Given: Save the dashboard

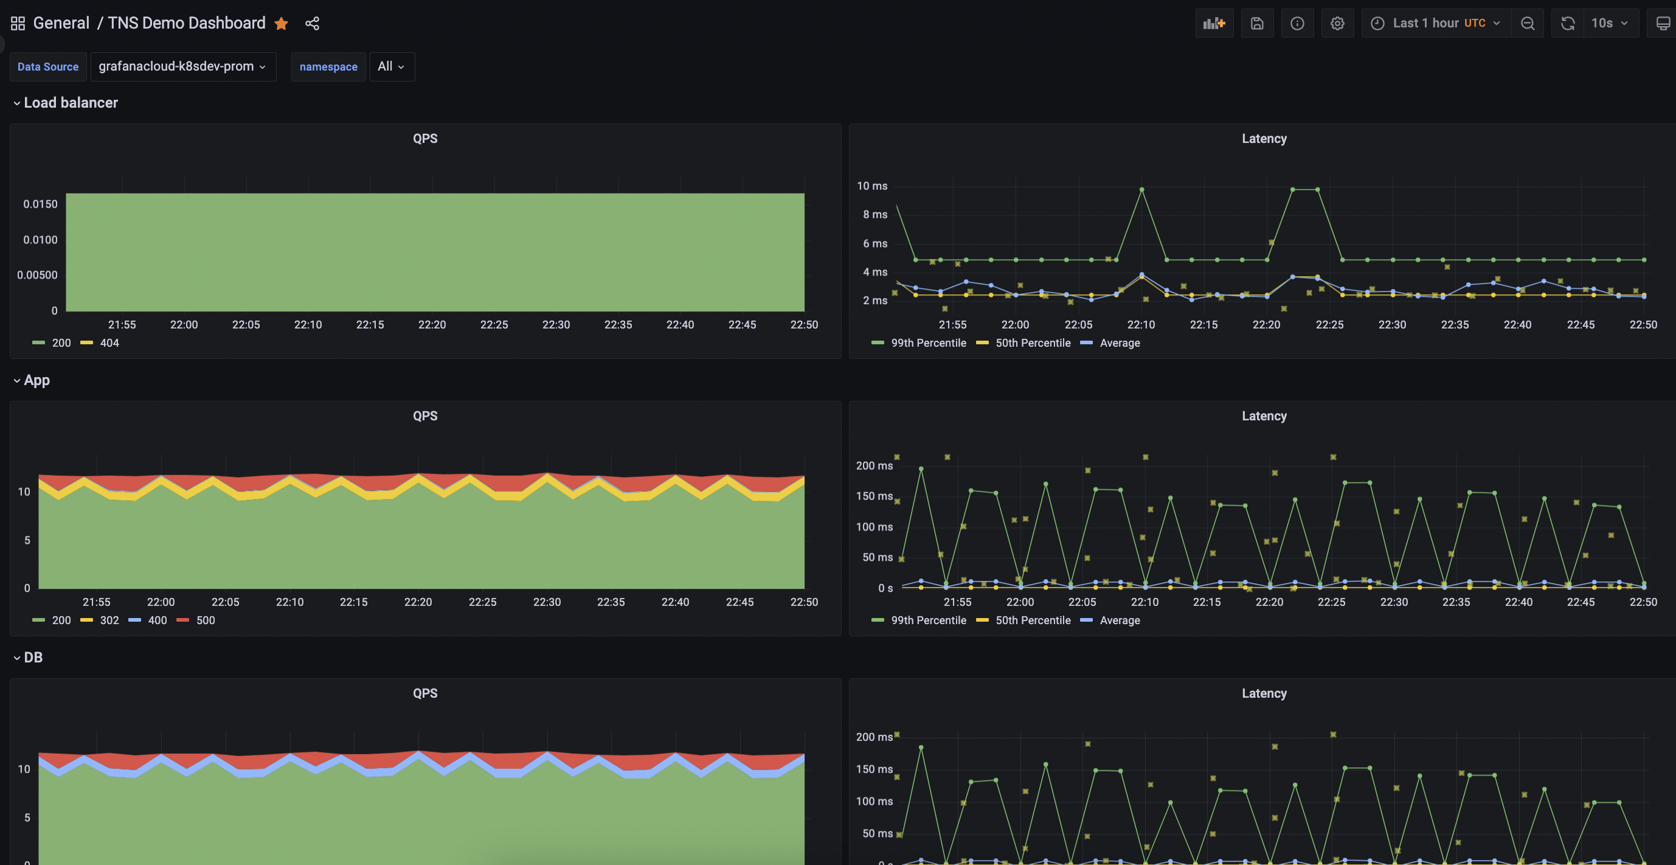Looking at the screenshot, I should tap(1257, 24).
